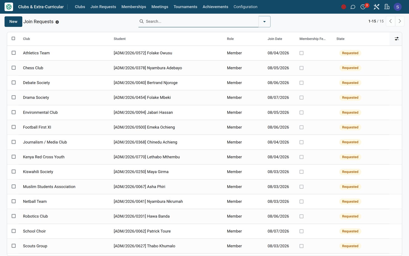409x256 pixels.
Task: Click the 1-15 / 15 pager counter
Action: click(x=376, y=21)
